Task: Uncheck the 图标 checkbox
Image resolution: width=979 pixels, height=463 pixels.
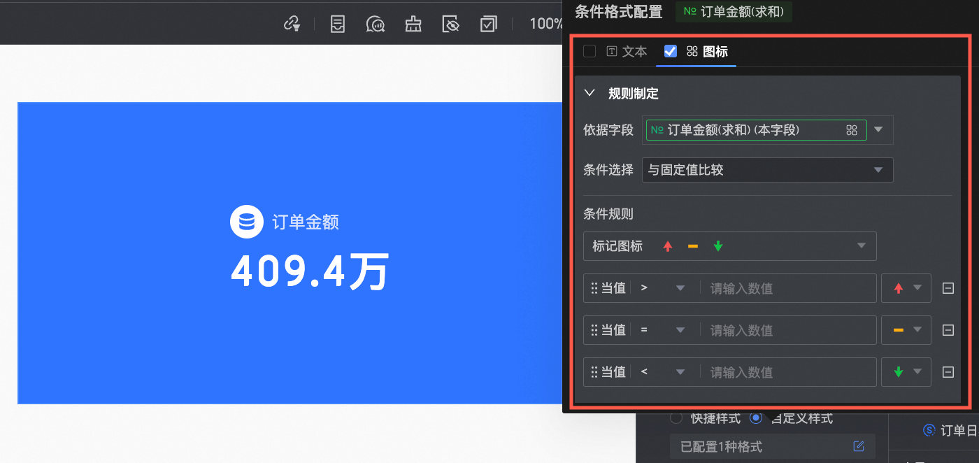Action: pos(670,51)
